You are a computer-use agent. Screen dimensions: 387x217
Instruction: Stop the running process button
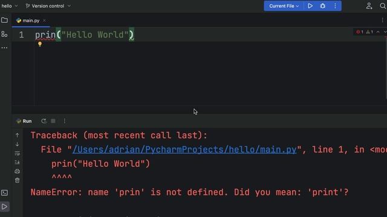[53, 121]
